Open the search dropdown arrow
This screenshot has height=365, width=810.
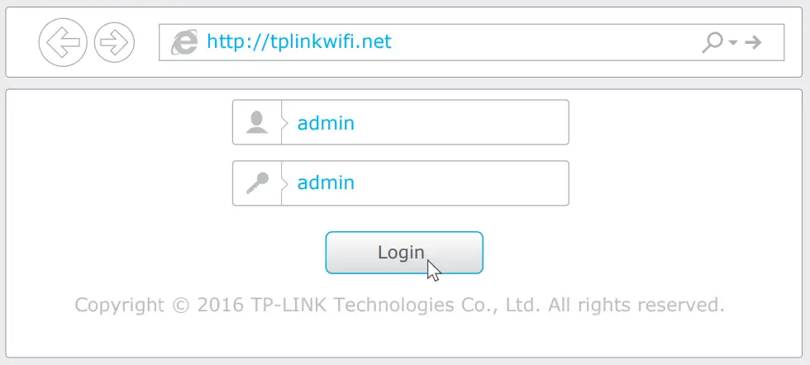point(733,42)
